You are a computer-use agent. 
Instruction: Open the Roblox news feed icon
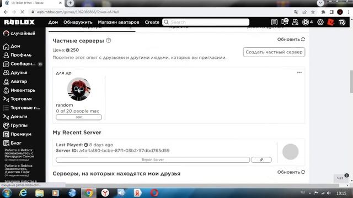pos(274,22)
